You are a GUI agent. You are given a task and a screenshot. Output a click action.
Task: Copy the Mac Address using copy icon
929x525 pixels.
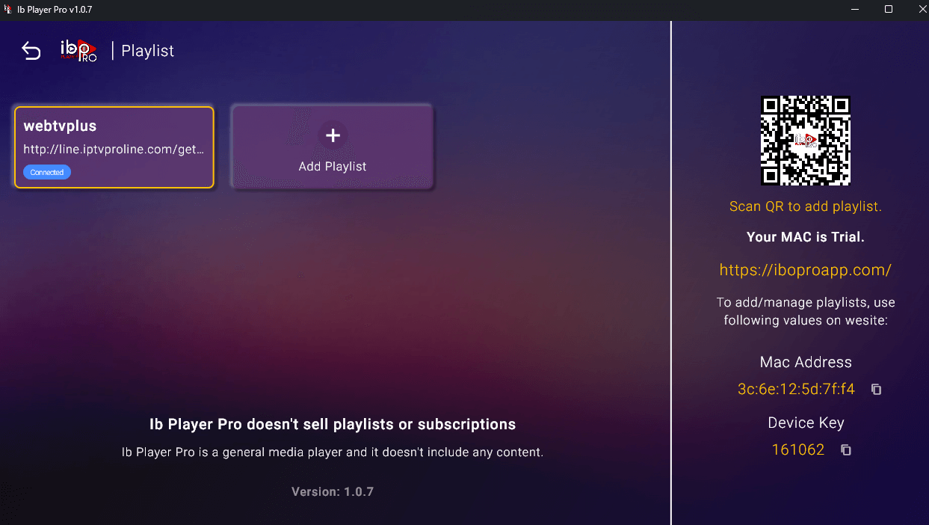877,390
